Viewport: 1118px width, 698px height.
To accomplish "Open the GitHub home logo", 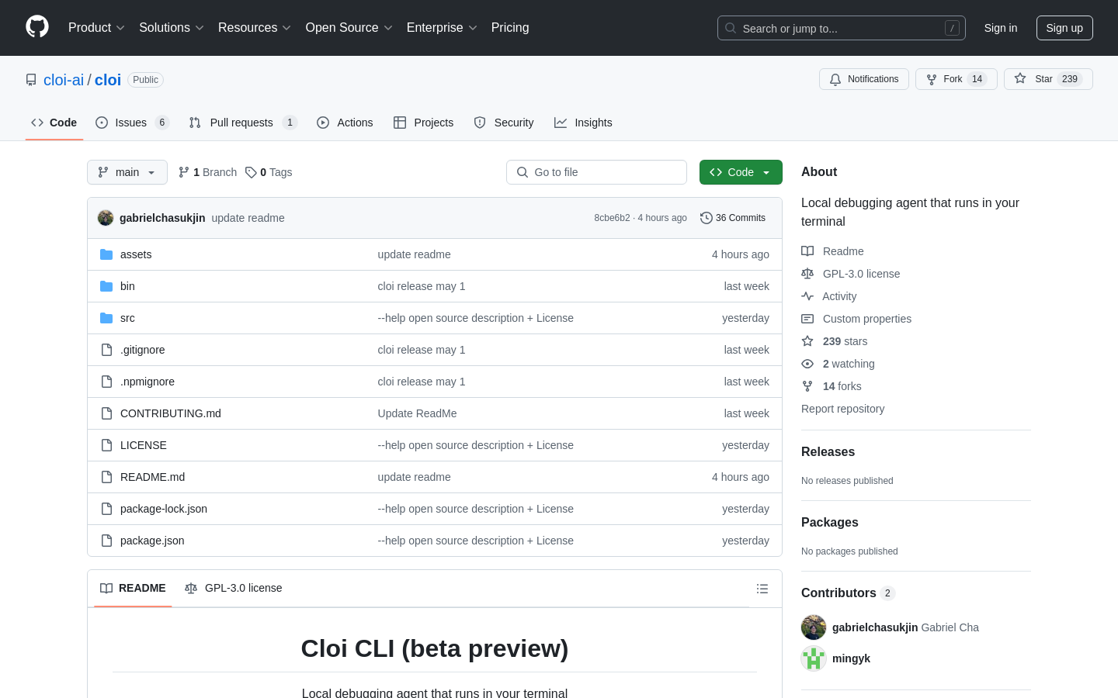I will tap(37, 27).
